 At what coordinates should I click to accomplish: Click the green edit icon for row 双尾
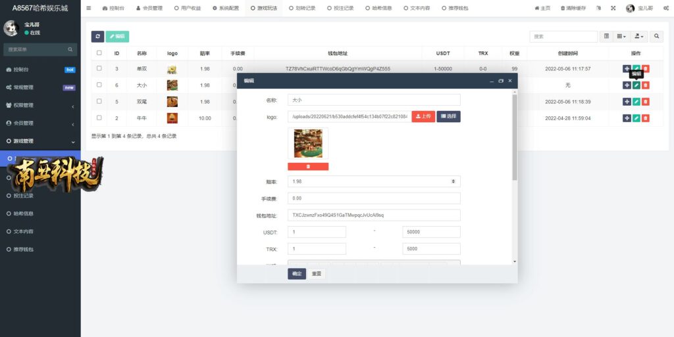(x=636, y=102)
